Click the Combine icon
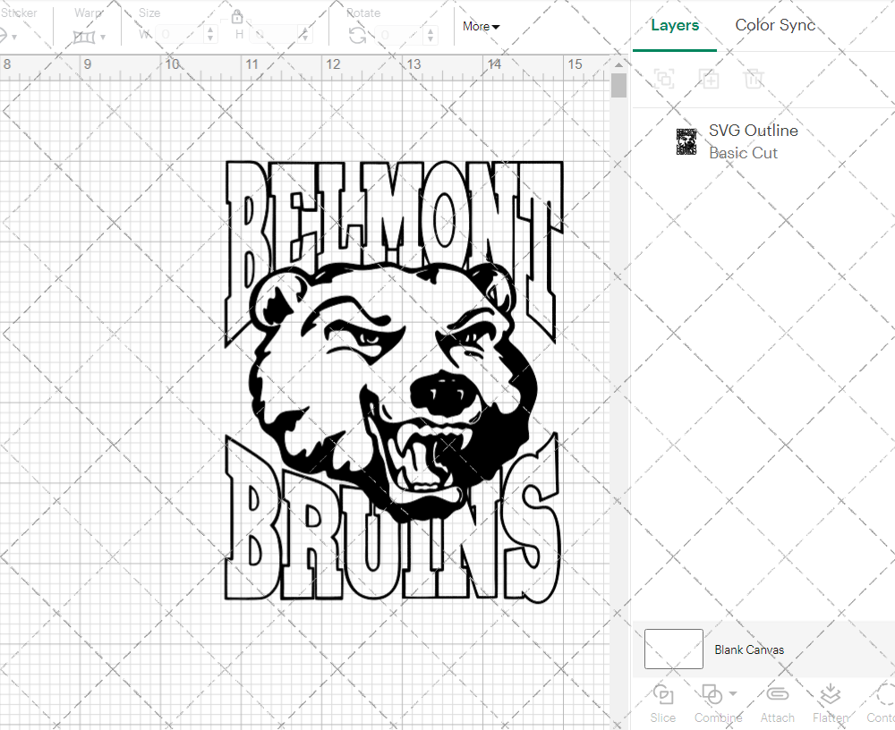Viewport: 895px width, 730px height. click(713, 696)
